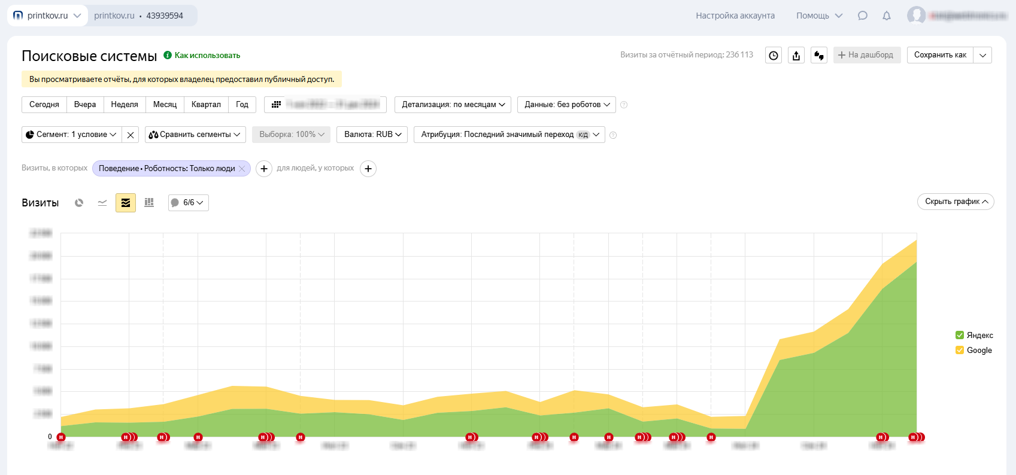Open the report history clock icon
The height and width of the screenshot is (475, 1016).
pyautogui.click(x=774, y=56)
